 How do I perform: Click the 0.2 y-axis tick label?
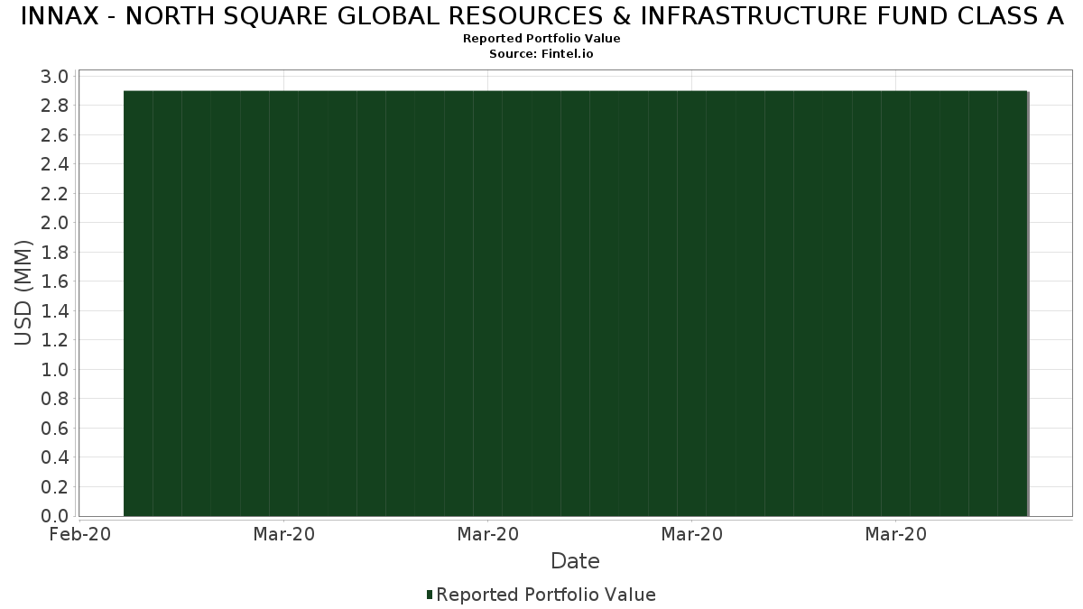[x=55, y=486]
